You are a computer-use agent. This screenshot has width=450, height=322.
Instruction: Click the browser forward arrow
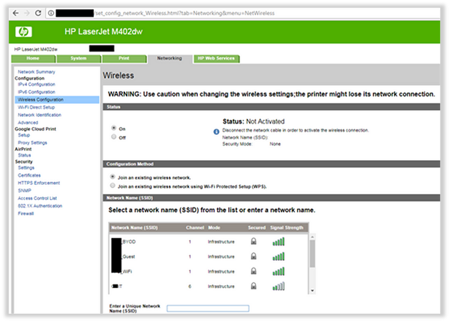27,13
